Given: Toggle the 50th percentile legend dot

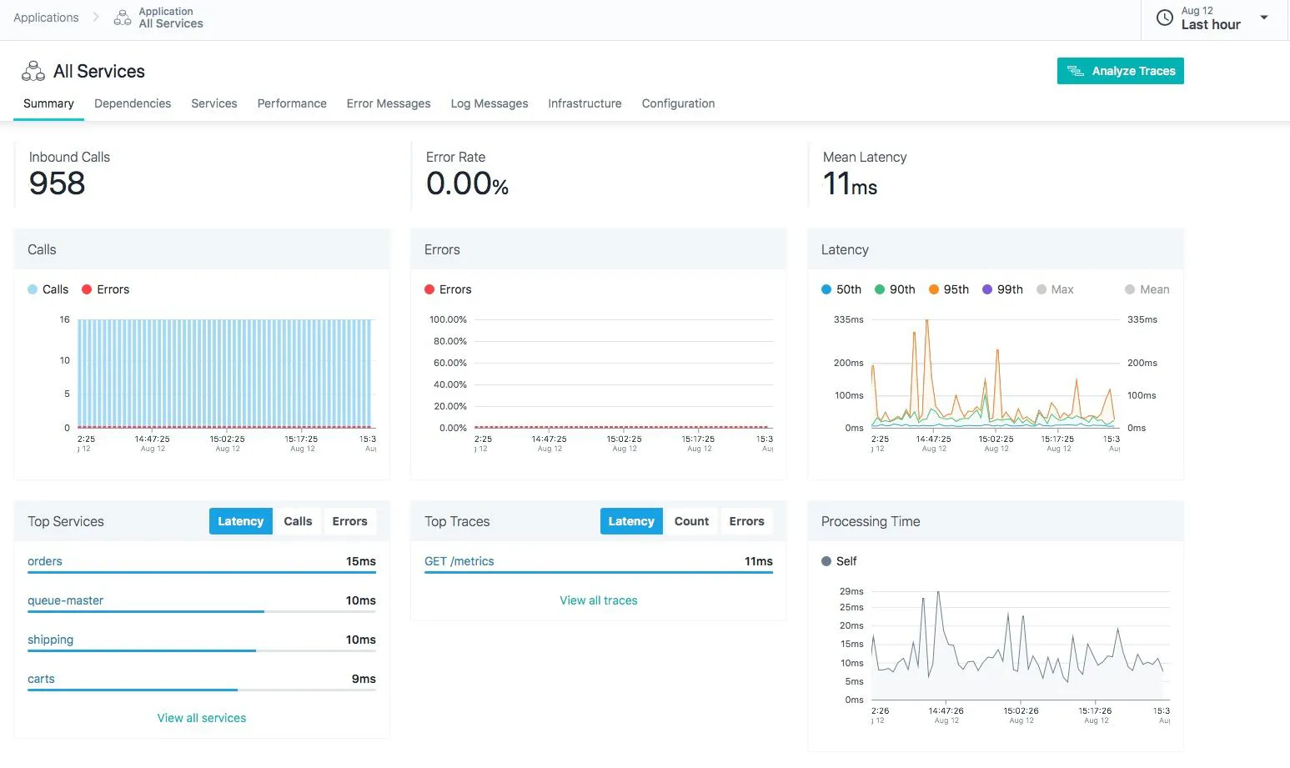Looking at the screenshot, I should pyautogui.click(x=826, y=289).
